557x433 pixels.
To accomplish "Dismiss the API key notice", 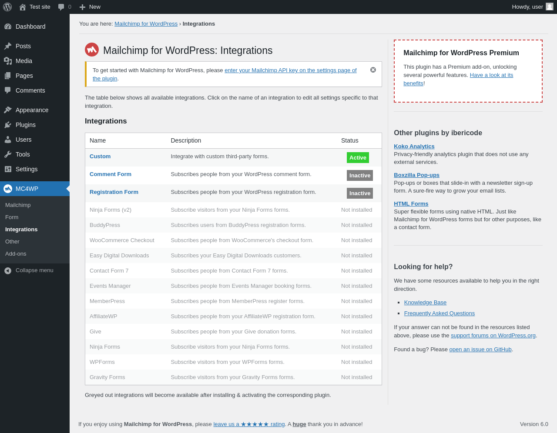I will pos(373,70).
